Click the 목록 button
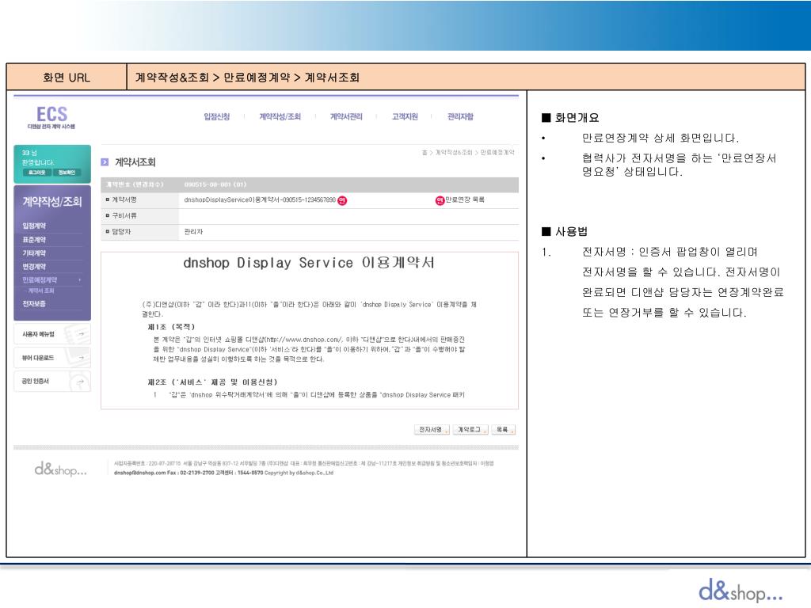The image size is (811, 608). 504,430
